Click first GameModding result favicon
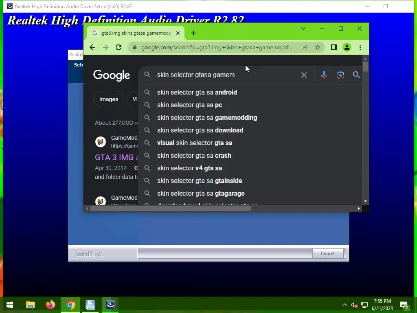The height and width of the screenshot is (313, 417). click(101, 141)
